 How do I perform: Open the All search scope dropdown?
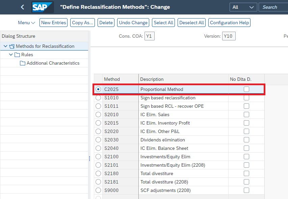coord(243,7)
